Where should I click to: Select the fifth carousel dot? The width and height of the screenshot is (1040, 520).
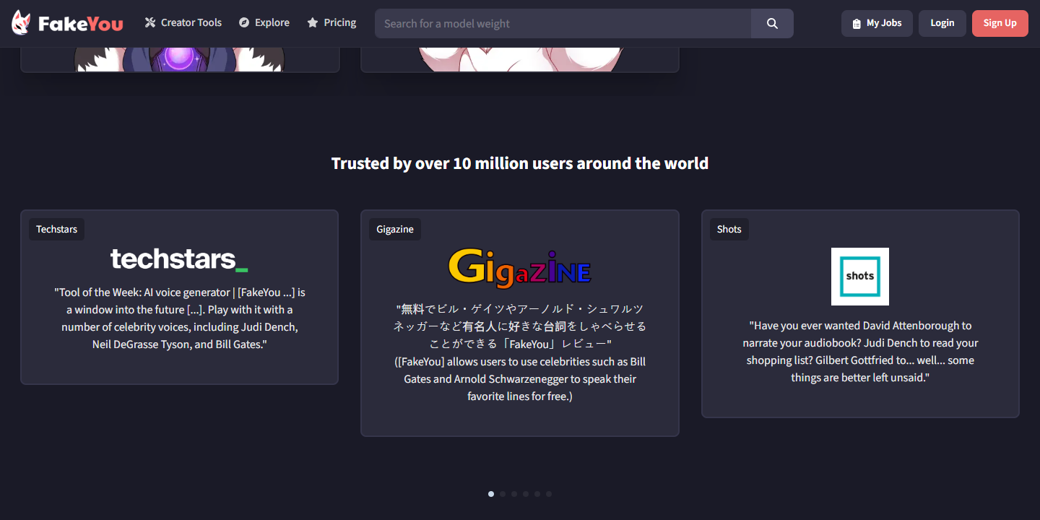click(x=537, y=494)
